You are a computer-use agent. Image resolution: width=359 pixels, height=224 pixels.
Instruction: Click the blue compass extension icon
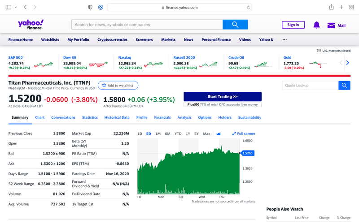click(101, 7)
